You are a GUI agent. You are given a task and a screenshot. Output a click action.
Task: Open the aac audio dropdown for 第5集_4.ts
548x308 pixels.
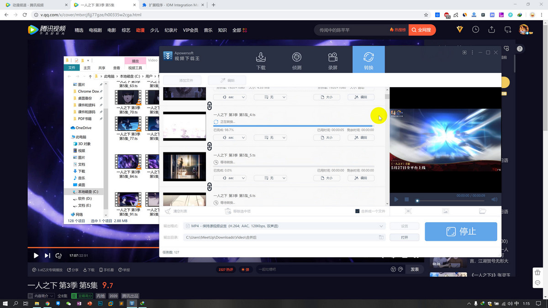[x=230, y=137]
